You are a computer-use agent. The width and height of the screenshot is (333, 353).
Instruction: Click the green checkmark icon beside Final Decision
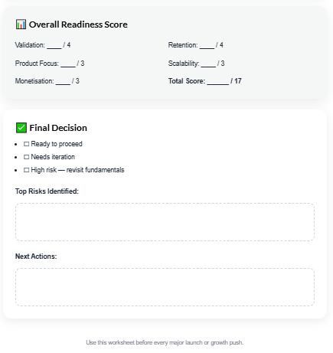tap(21, 128)
